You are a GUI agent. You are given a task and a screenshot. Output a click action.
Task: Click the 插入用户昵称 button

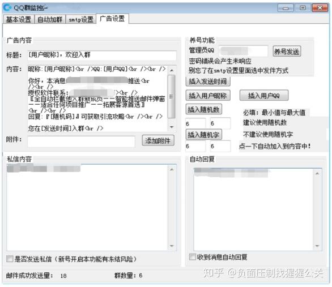click(x=208, y=96)
